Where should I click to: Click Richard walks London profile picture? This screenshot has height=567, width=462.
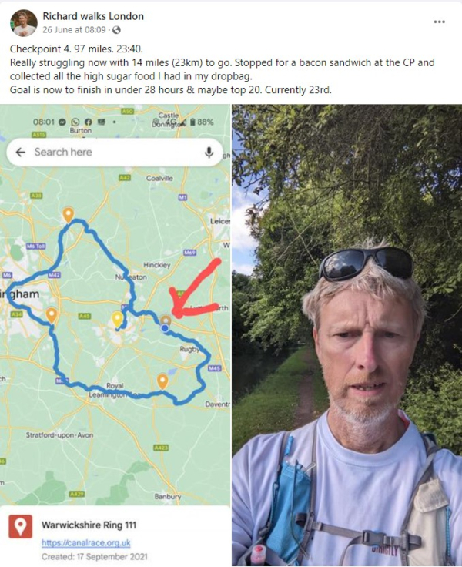tap(24, 23)
